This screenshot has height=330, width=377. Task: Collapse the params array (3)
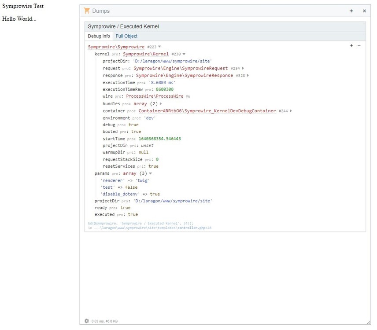click(x=151, y=173)
